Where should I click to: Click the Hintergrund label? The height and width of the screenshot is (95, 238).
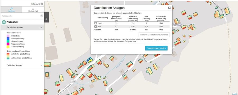pyautogui.click(x=35, y=4)
